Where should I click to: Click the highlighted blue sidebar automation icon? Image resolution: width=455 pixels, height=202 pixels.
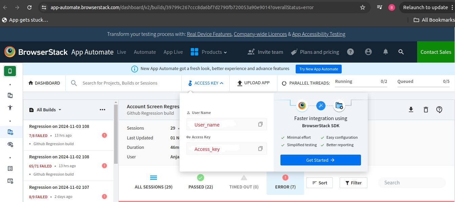(x=10, y=132)
